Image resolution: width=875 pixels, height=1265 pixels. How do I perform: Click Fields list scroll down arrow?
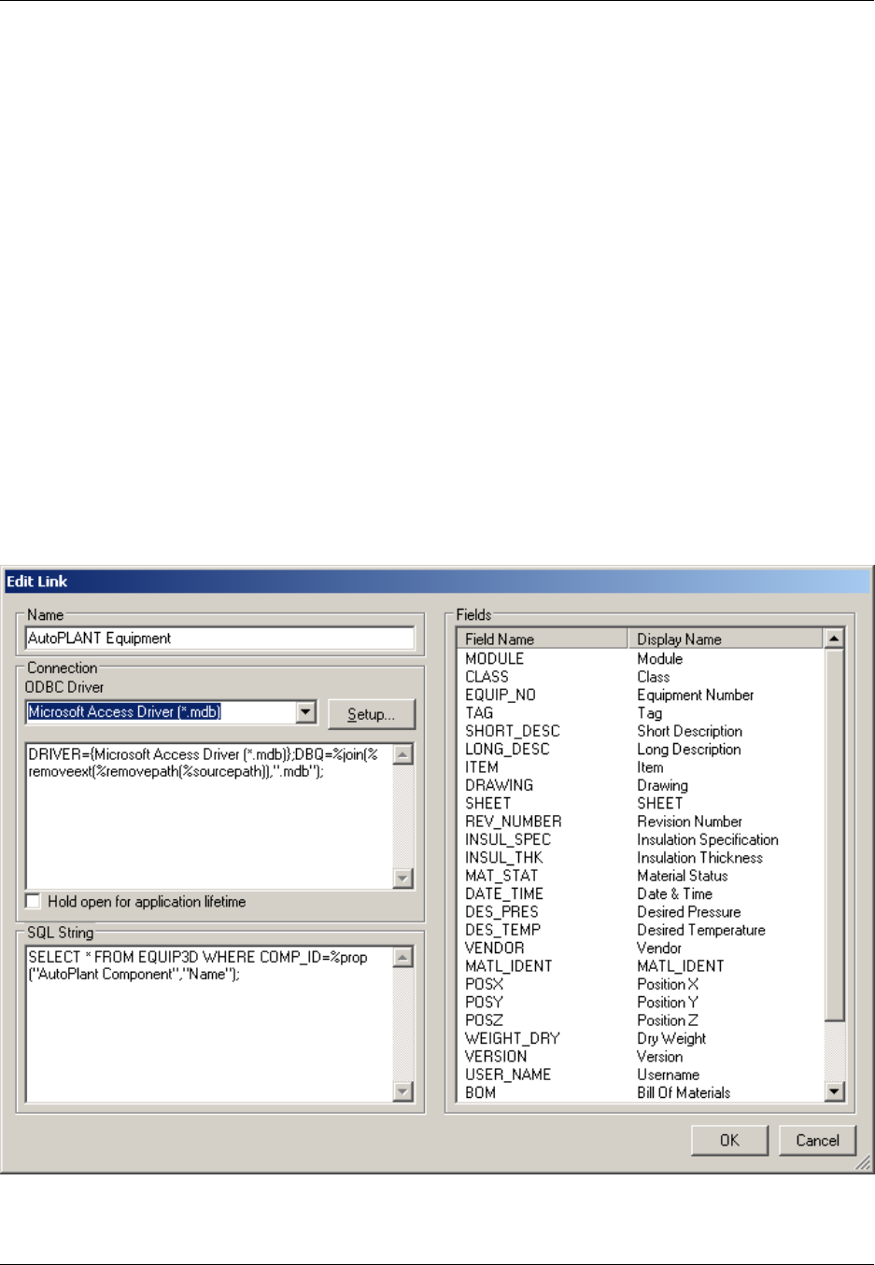(835, 1091)
